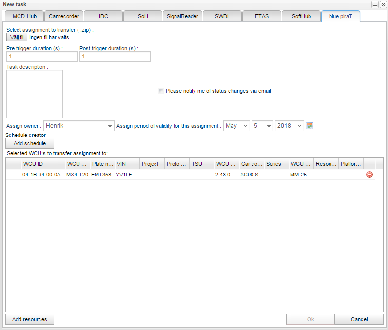Open the Assign owner dropdown
Image resolution: width=388 pixels, height=330 pixels.
[78, 126]
